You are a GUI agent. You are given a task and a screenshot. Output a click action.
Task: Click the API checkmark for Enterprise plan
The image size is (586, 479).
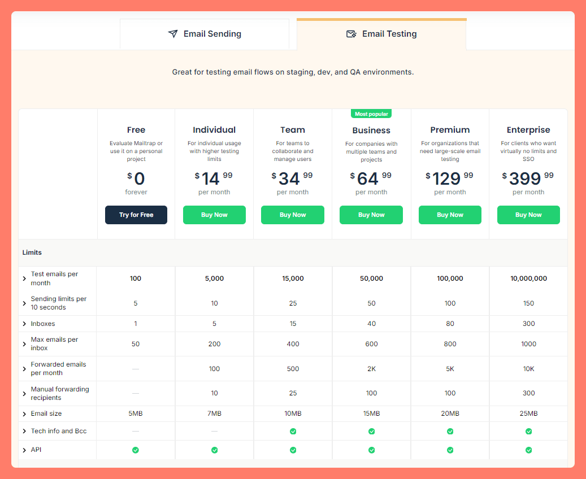(529, 450)
